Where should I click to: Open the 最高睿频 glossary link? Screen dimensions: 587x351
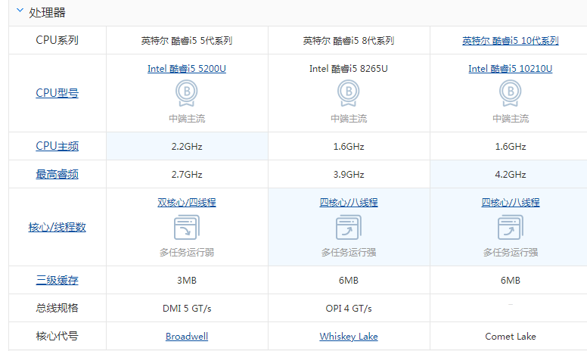[x=57, y=174]
